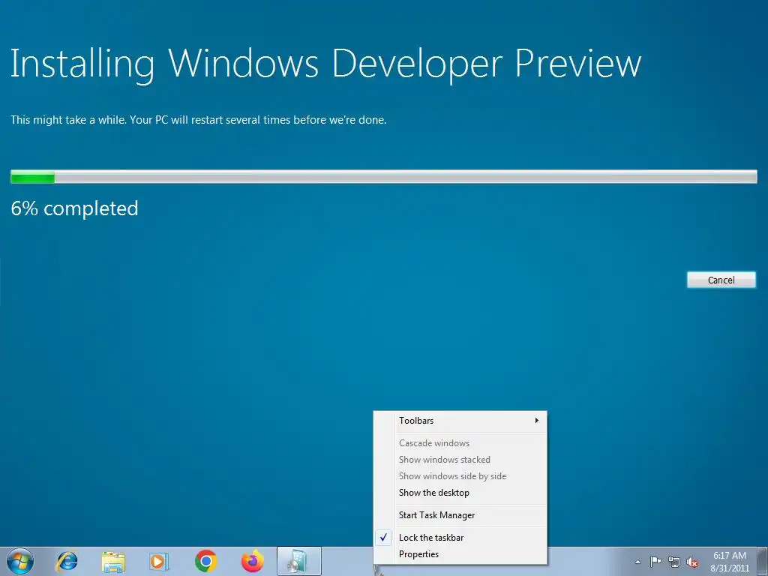Show hidden tray icons arrow
The height and width of the screenshot is (576, 768).
coord(637,562)
